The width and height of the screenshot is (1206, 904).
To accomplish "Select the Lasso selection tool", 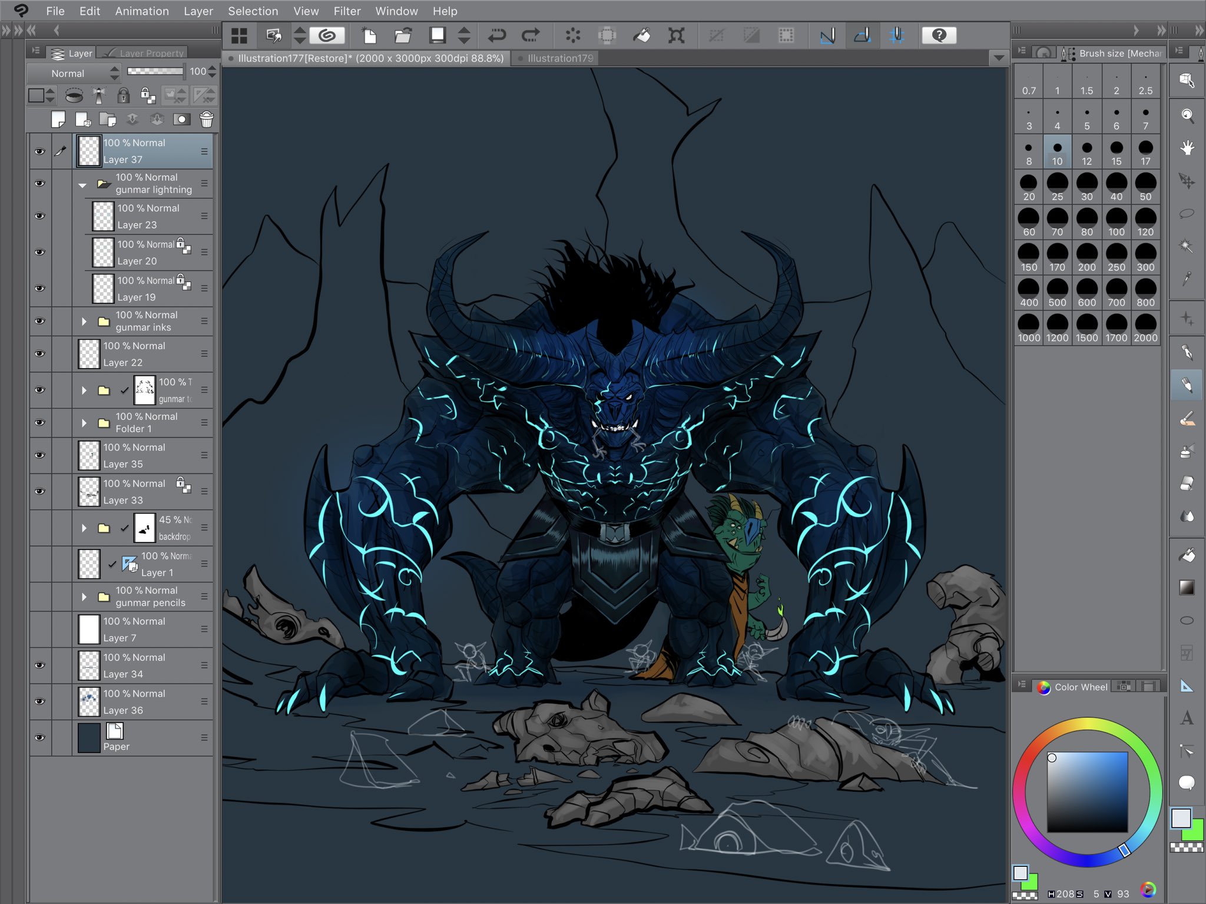I will pos(1187,213).
